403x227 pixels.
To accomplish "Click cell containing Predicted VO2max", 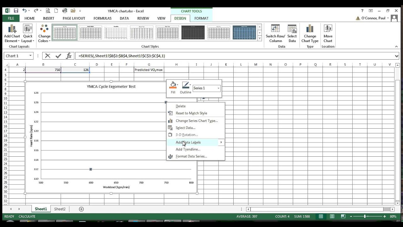I will 149,70.
